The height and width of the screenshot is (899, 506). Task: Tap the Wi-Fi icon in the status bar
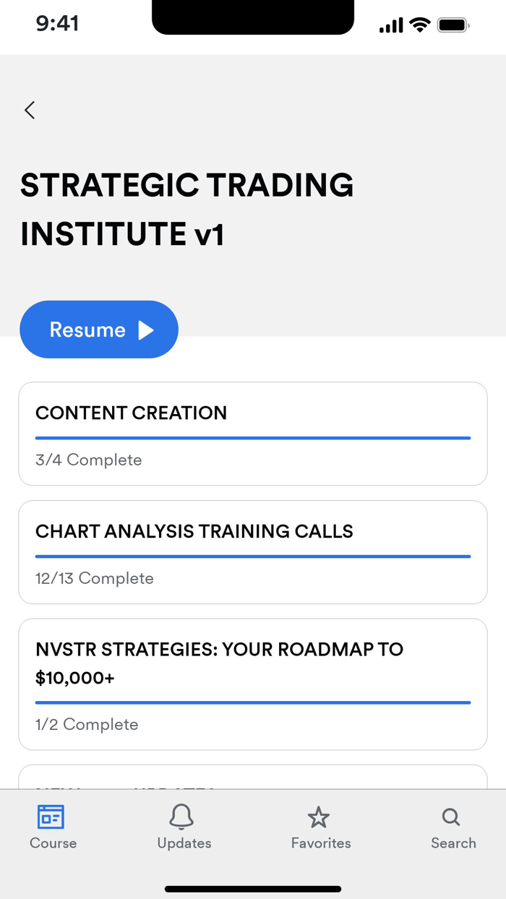point(419,23)
